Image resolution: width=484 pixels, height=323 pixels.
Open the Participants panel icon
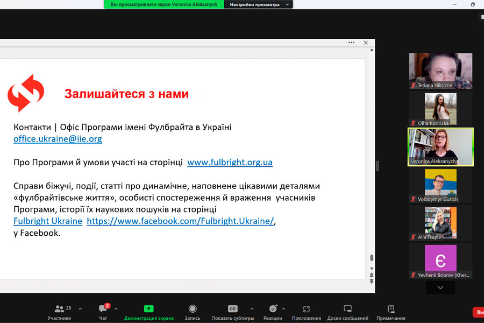[x=59, y=308]
